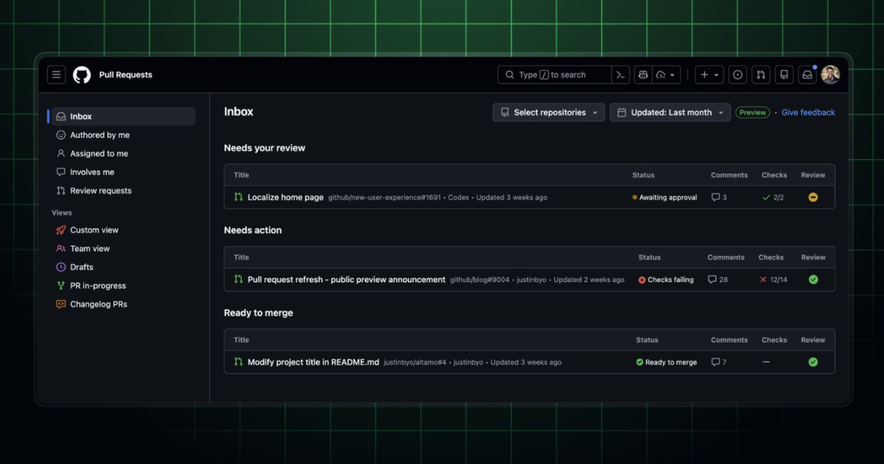
Task: Open the Localize home page pull request
Action: (x=285, y=197)
